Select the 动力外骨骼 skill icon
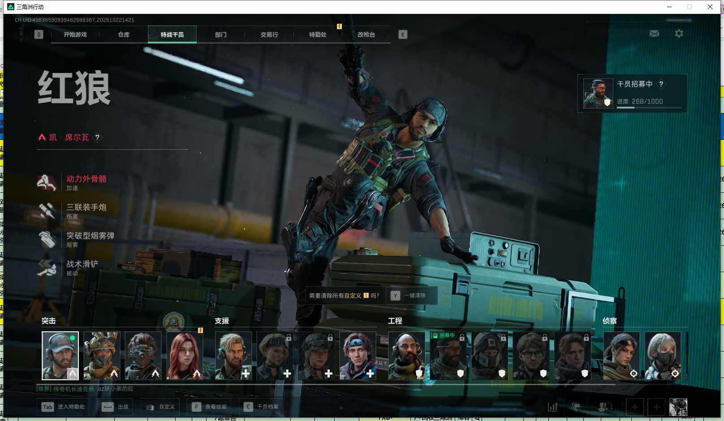This screenshot has height=421, width=724. click(x=47, y=182)
